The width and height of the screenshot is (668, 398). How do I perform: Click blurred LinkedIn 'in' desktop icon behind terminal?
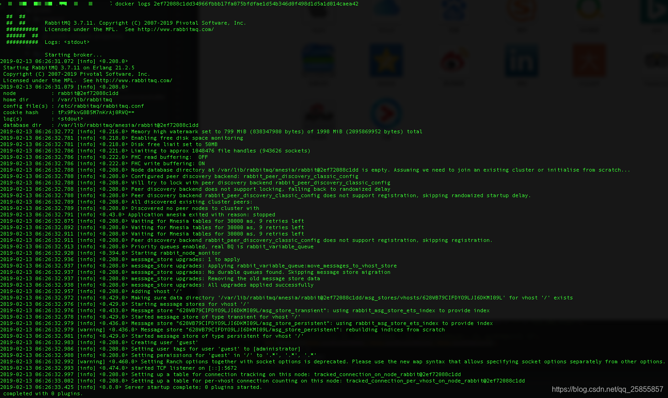tap(521, 62)
